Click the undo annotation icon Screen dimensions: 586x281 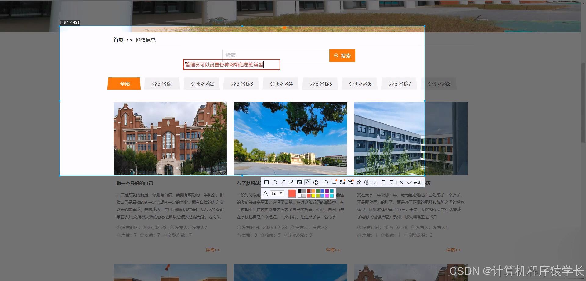coord(325,182)
